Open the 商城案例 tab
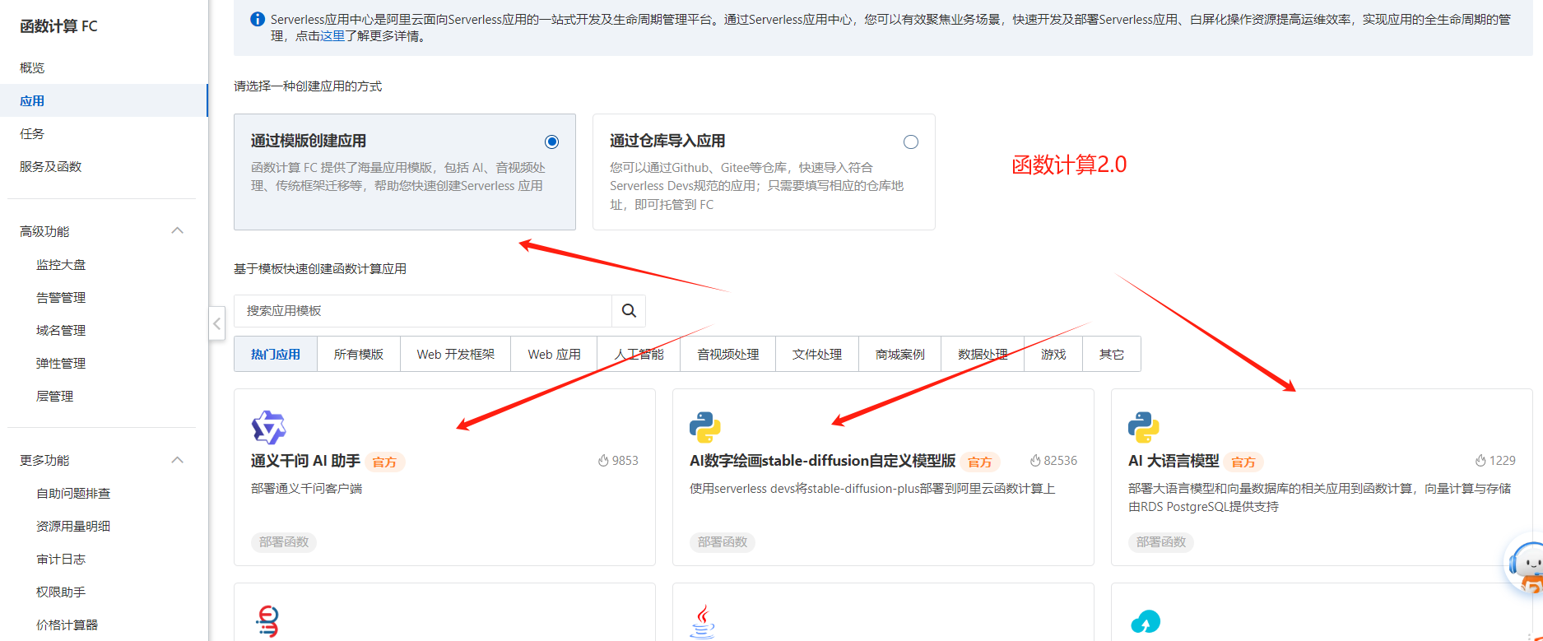Image resolution: width=1543 pixels, height=641 pixels. click(x=900, y=354)
